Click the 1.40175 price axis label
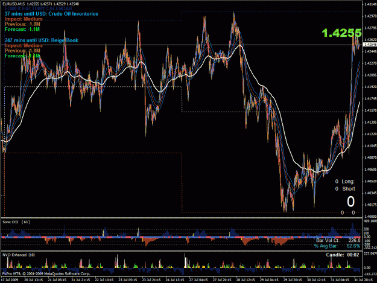377x283 pixels. coord(370,205)
